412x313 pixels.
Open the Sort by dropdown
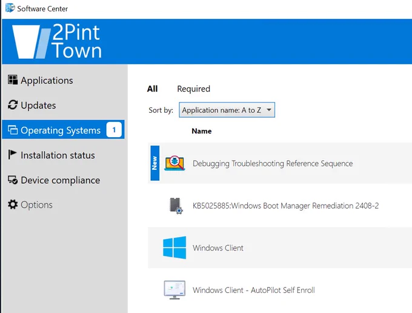(x=227, y=110)
